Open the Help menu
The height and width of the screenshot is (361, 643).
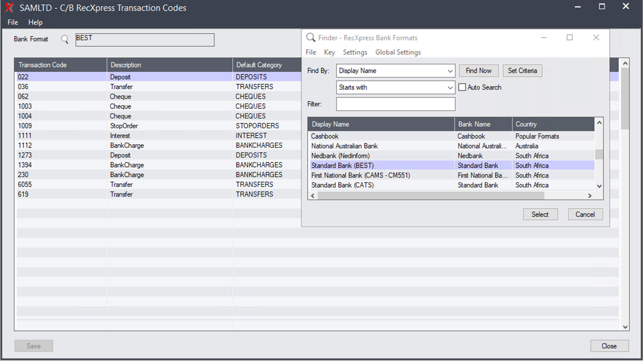click(35, 22)
